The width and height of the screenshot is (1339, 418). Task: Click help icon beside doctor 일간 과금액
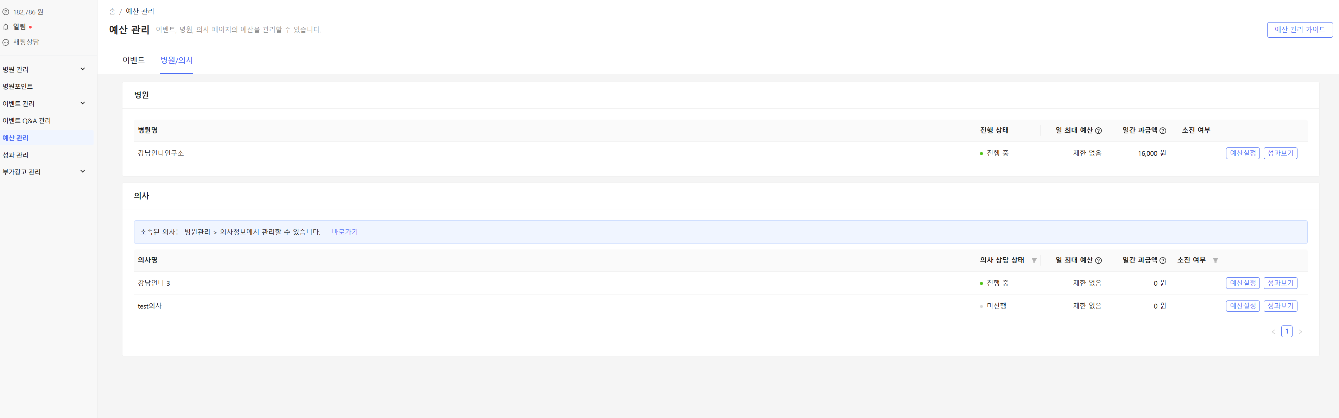(x=1163, y=260)
